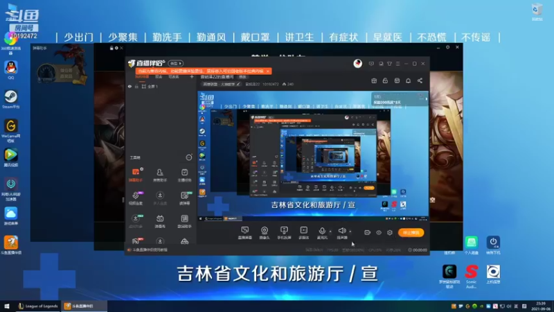The height and width of the screenshot is (312, 554).
Task: Open the microphone voice tool with purple badge
Action: (136, 198)
